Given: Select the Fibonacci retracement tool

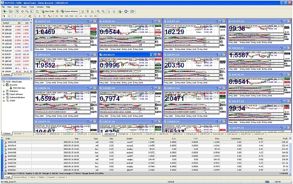Looking at the screenshot, I should pos(35,16).
